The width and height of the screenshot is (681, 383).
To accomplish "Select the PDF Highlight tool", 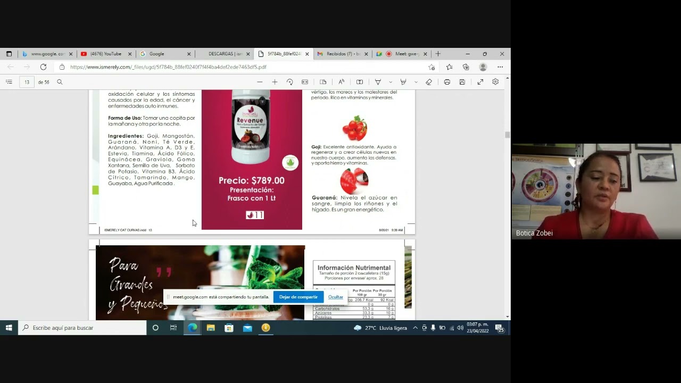I will point(403,82).
